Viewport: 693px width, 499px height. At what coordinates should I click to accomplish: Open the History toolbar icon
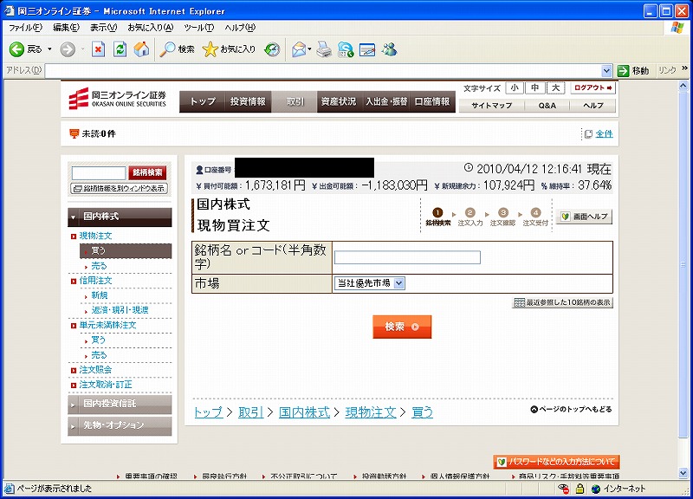tap(272, 49)
